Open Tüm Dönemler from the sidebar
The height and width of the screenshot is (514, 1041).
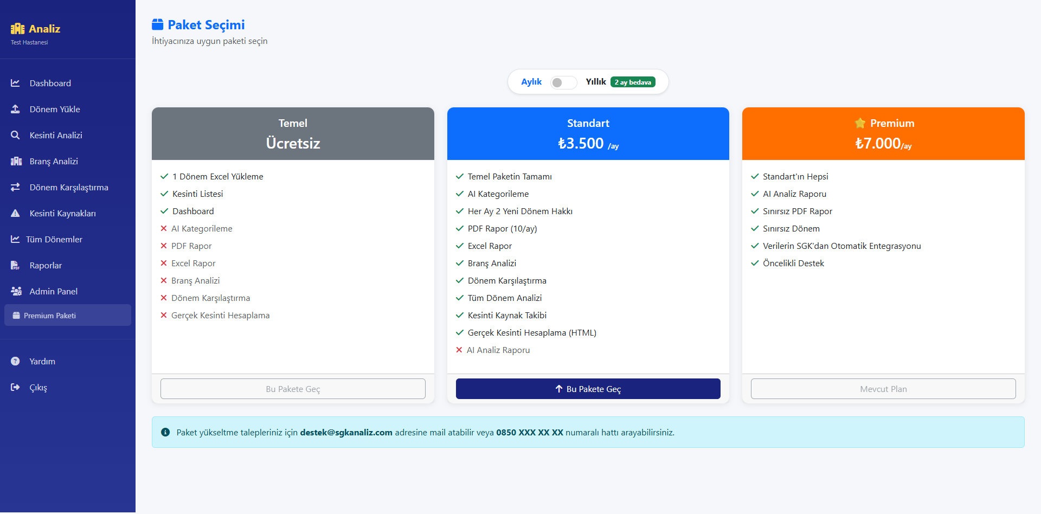tap(54, 239)
